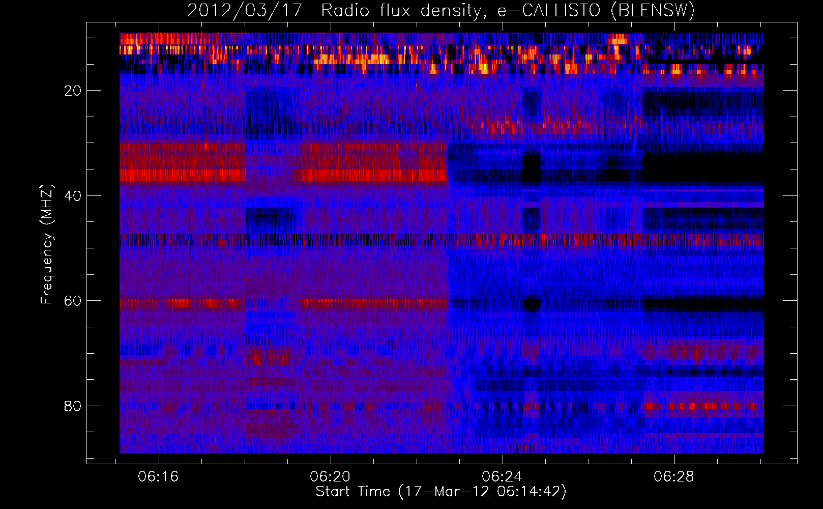Click the 06:28 time tick label
This screenshot has height=509, width=823.
[674, 476]
